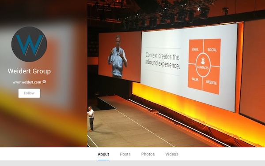Click the contacts person icon in slide
The image size is (265, 166).
point(203,61)
